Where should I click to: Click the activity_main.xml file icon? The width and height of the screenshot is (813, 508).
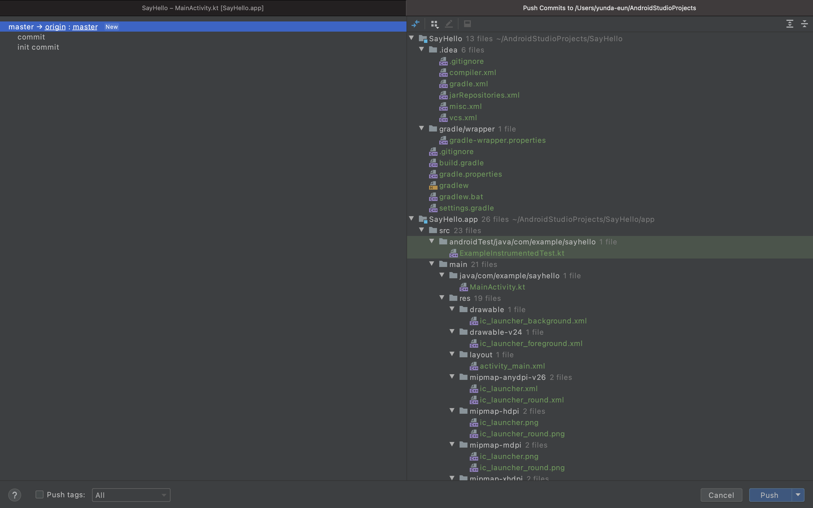(x=474, y=366)
